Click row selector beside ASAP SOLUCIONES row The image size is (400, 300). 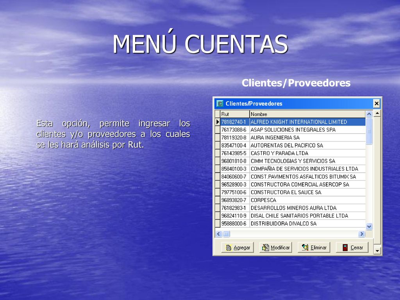(218, 130)
